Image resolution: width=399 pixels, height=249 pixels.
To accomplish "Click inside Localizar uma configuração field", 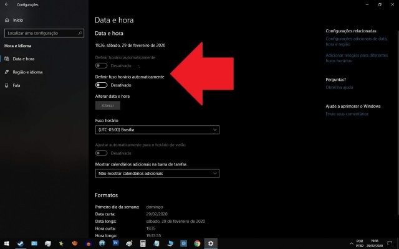I will (41, 33).
